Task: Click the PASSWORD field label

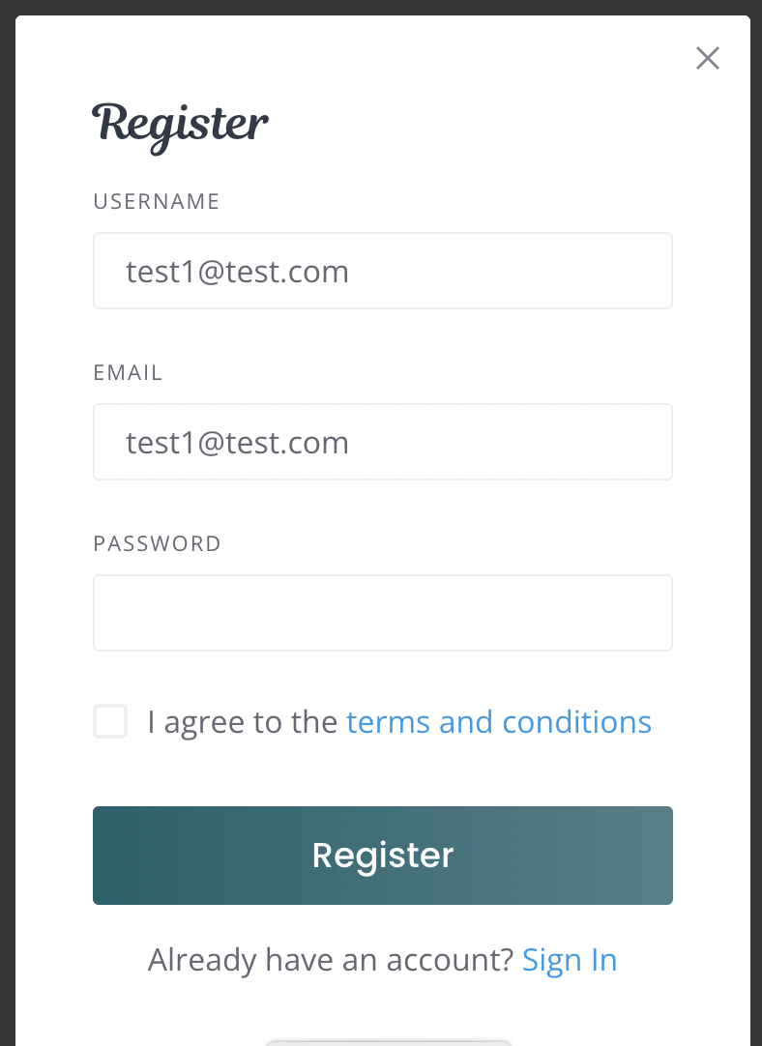Action: [x=157, y=543]
